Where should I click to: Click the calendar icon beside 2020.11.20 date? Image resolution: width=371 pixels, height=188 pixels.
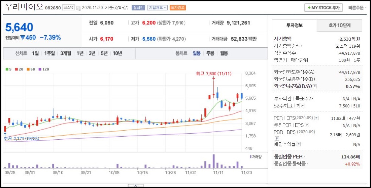pos(79,8)
